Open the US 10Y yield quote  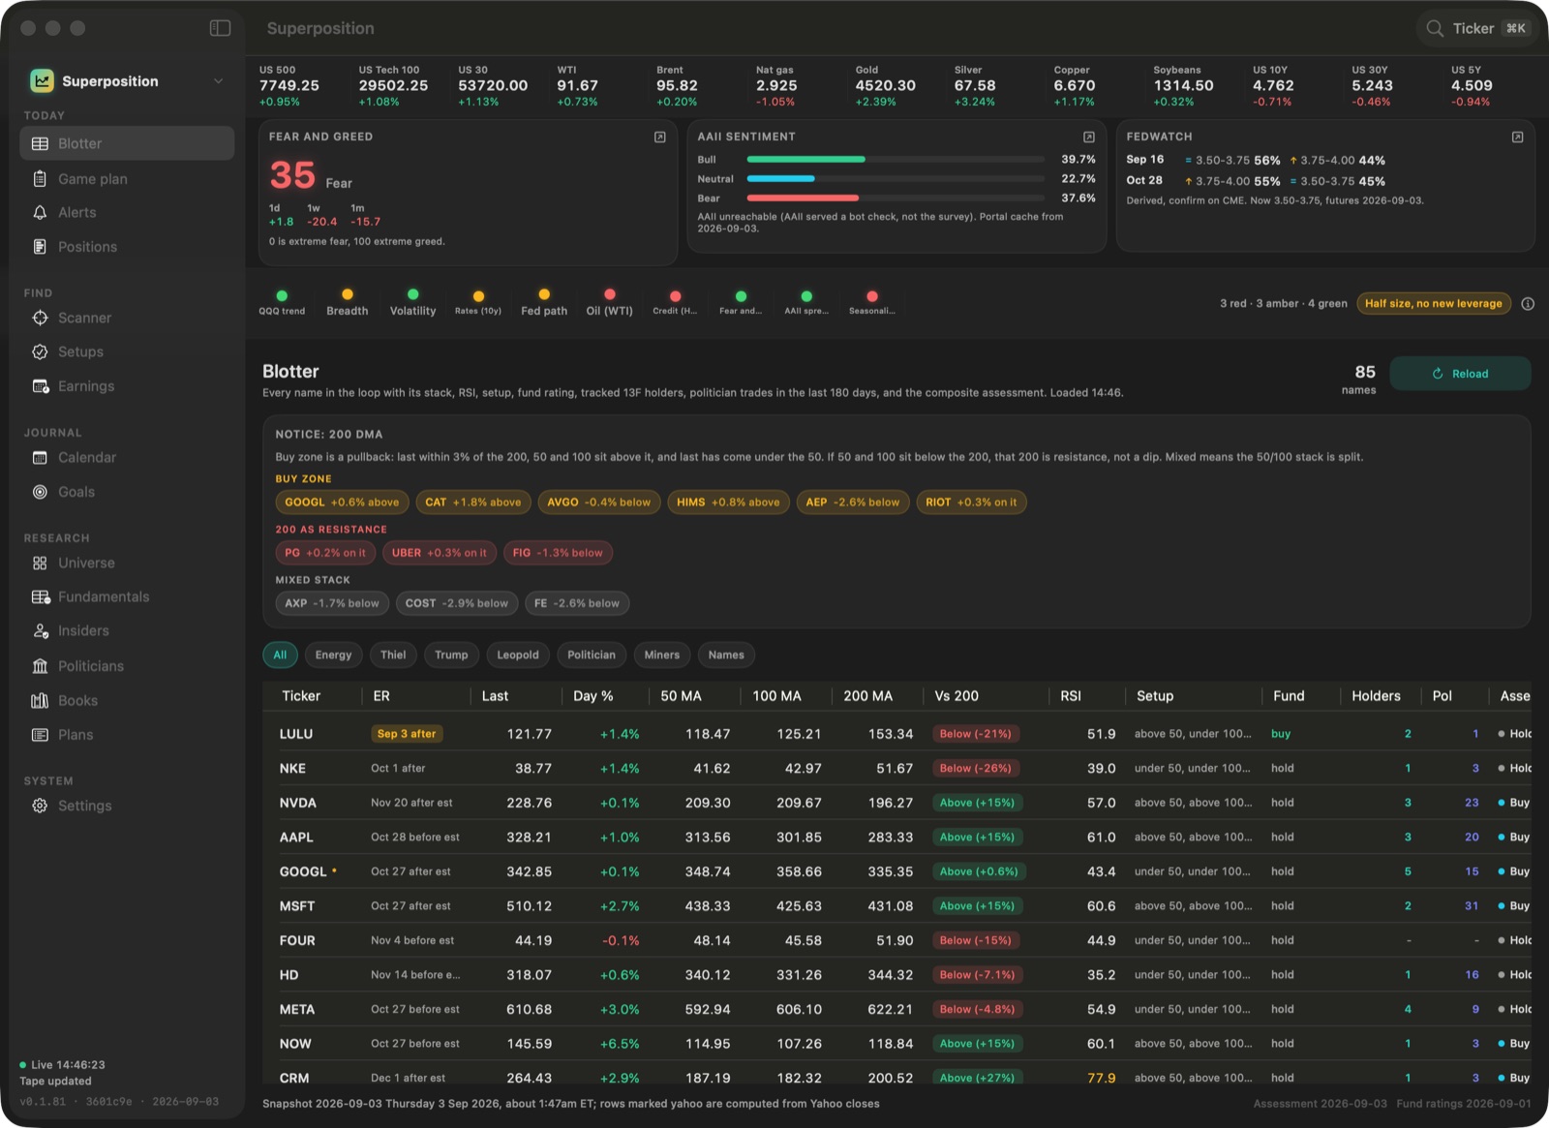1273,85
